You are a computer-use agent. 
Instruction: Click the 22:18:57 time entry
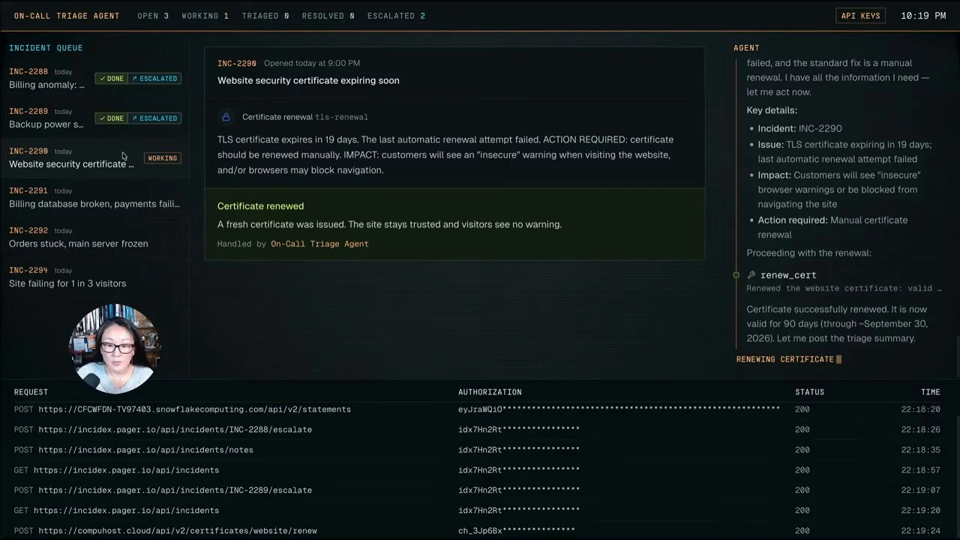pyautogui.click(x=921, y=470)
